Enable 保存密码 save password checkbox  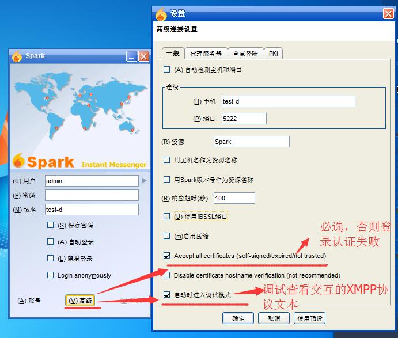coord(51,225)
